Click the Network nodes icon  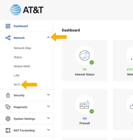(x=8, y=38)
